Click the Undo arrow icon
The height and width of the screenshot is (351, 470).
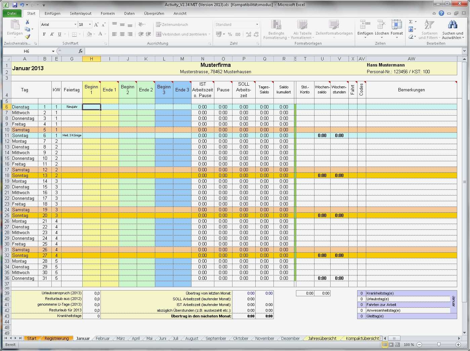point(22,5)
